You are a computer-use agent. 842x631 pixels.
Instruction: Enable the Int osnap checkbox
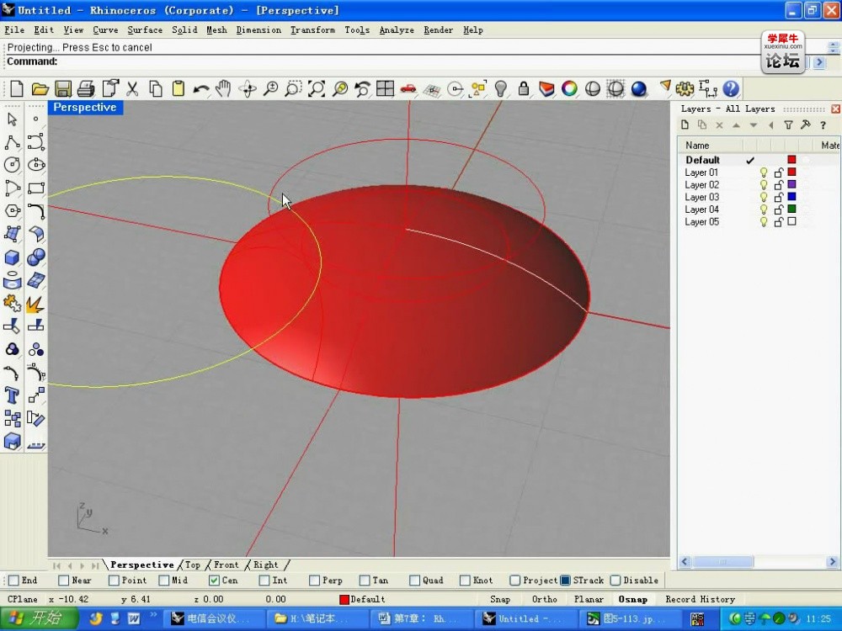(x=264, y=580)
